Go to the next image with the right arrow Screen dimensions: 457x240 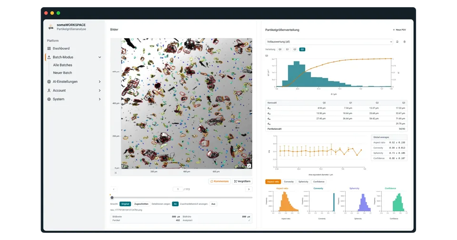point(248,189)
